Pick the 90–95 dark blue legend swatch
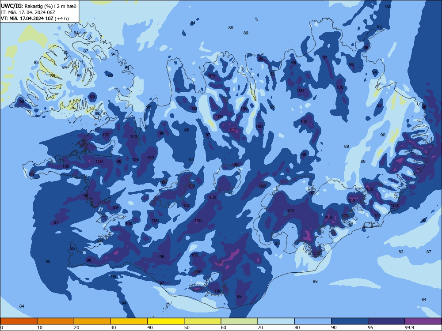The width and height of the screenshot is (442, 331). [350, 321]
